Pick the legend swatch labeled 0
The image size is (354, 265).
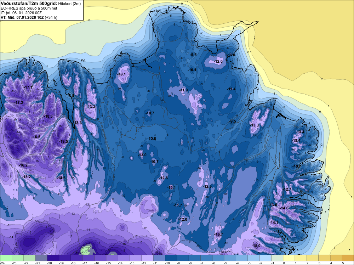(289, 258)
